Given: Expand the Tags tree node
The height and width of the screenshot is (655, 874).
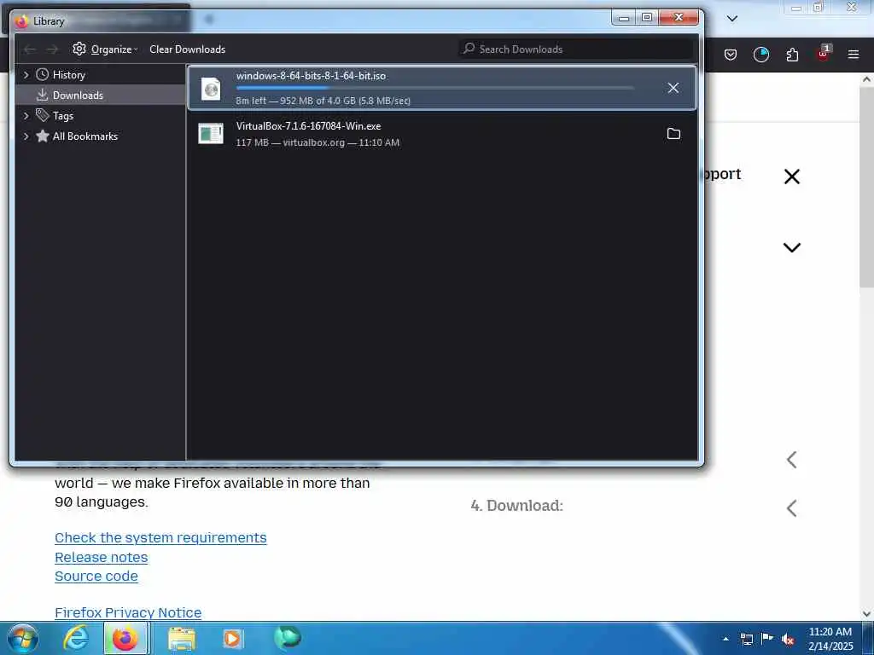Looking at the screenshot, I should point(26,116).
